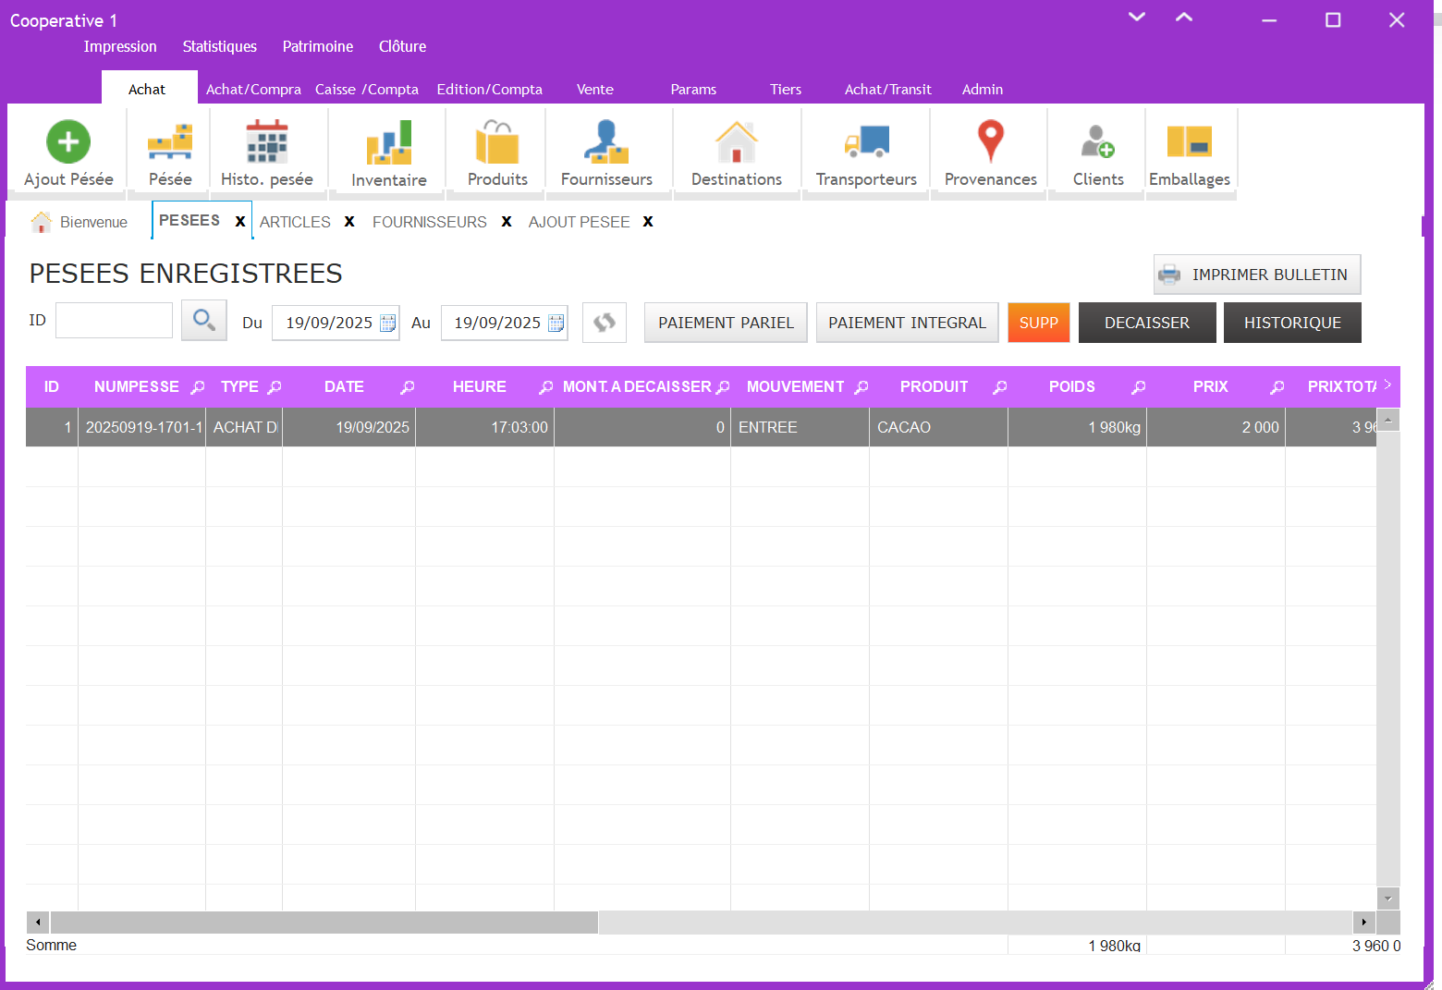Open the Histo. pesée calendar icon
This screenshot has height=990, width=1442.
(266, 141)
